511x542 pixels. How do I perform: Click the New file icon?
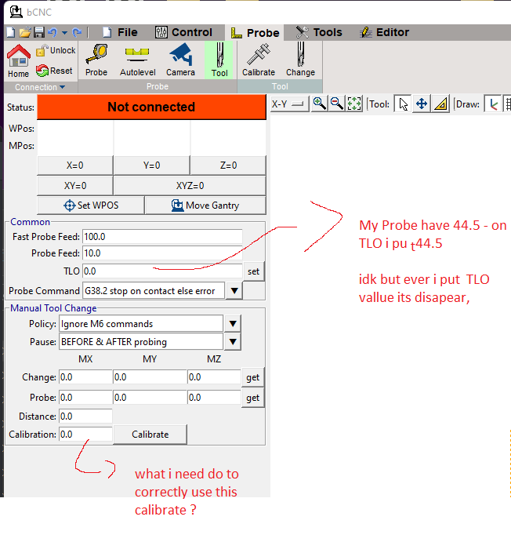click(11, 32)
